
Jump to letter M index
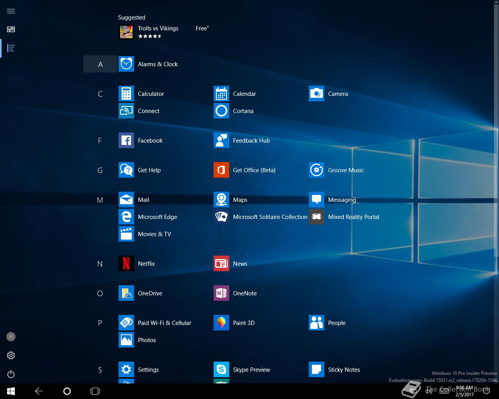point(100,199)
